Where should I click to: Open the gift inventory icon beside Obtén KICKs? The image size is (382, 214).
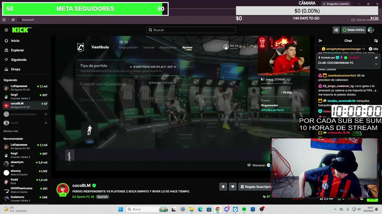coord(336,30)
